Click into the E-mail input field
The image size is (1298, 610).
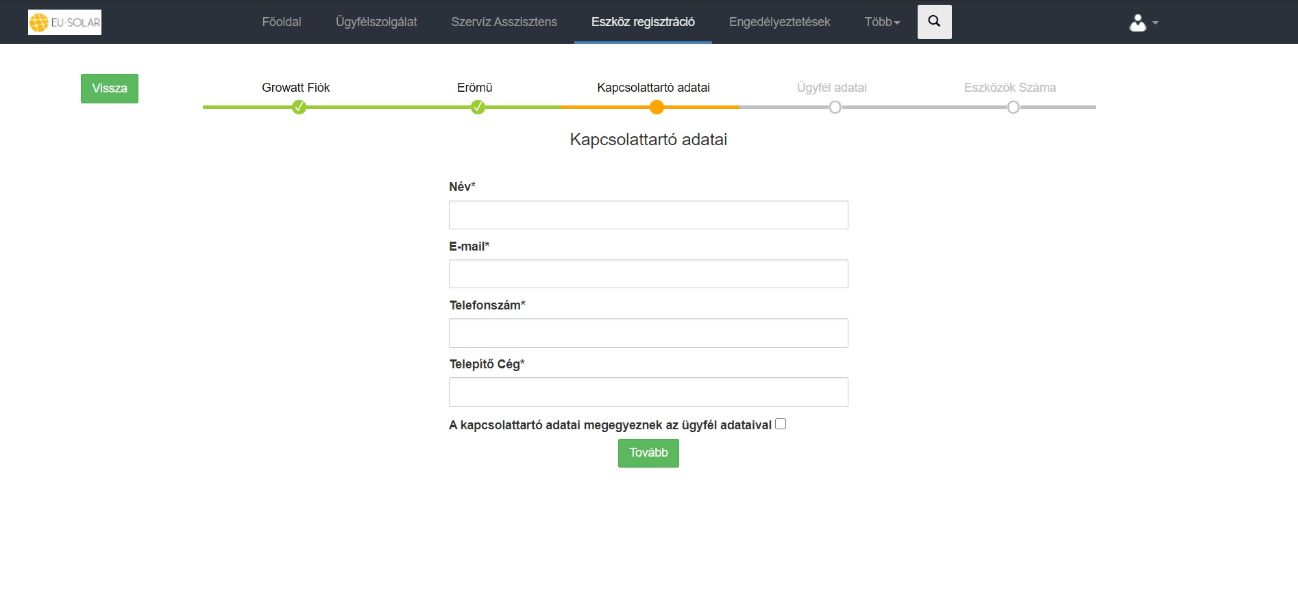click(x=648, y=274)
